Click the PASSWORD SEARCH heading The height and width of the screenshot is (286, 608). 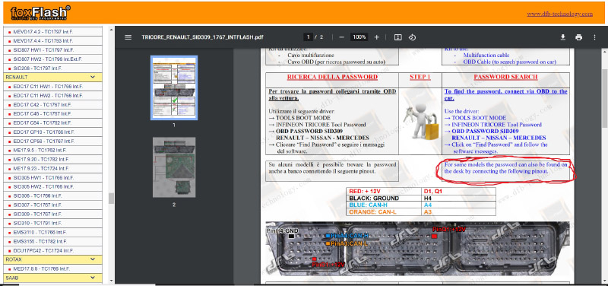point(505,77)
